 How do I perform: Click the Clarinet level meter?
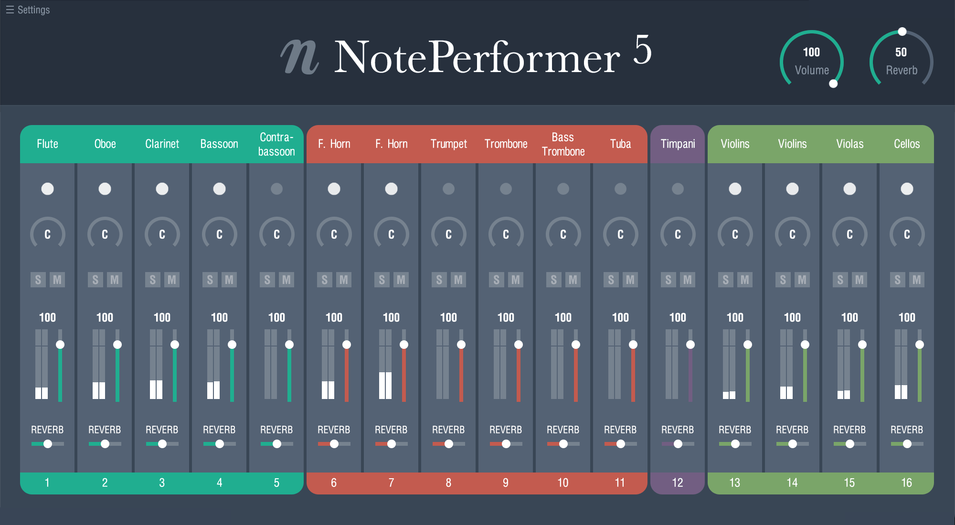click(156, 364)
